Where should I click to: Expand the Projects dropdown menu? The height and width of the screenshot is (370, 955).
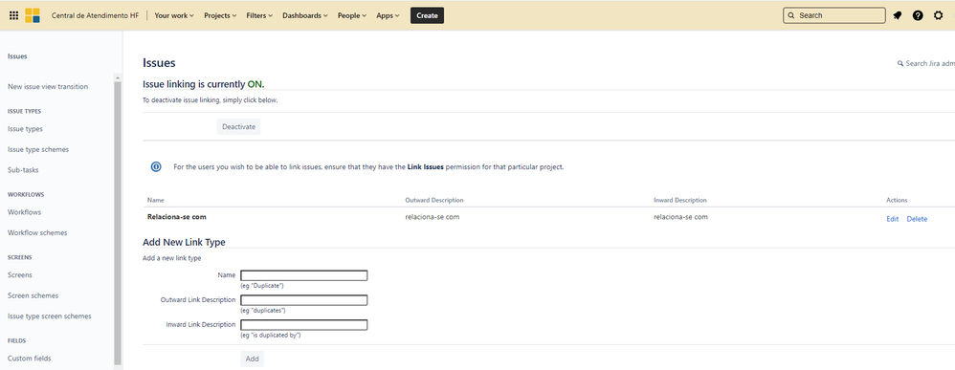click(220, 16)
